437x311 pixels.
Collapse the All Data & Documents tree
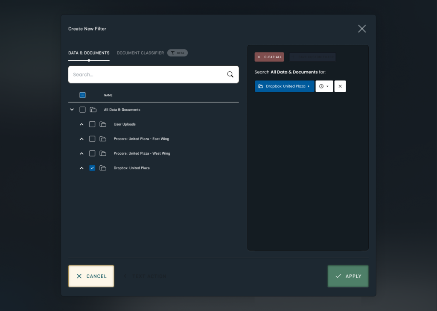[x=72, y=110]
